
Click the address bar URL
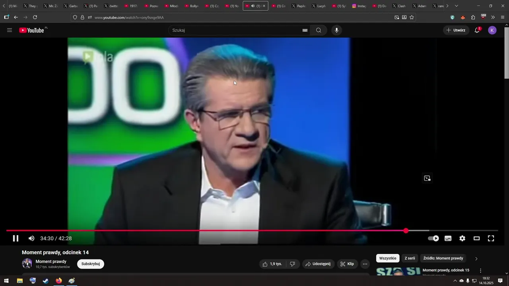click(129, 17)
